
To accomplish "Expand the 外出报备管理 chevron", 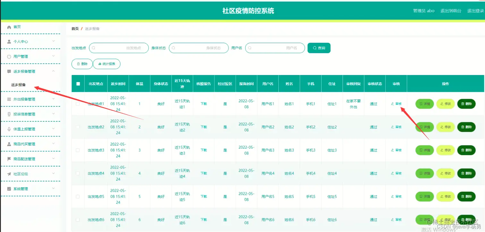I will [54, 99].
